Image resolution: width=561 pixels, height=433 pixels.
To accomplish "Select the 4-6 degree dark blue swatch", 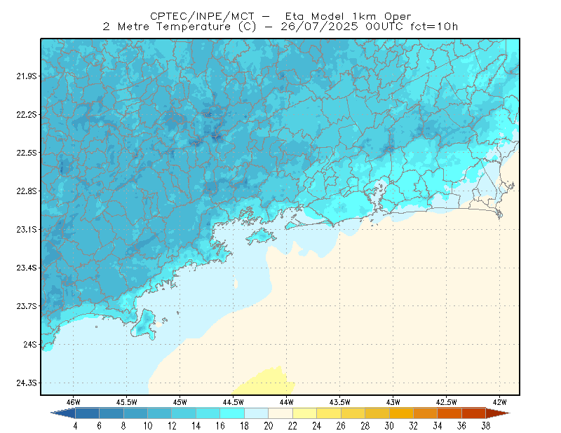I will click(x=87, y=413).
